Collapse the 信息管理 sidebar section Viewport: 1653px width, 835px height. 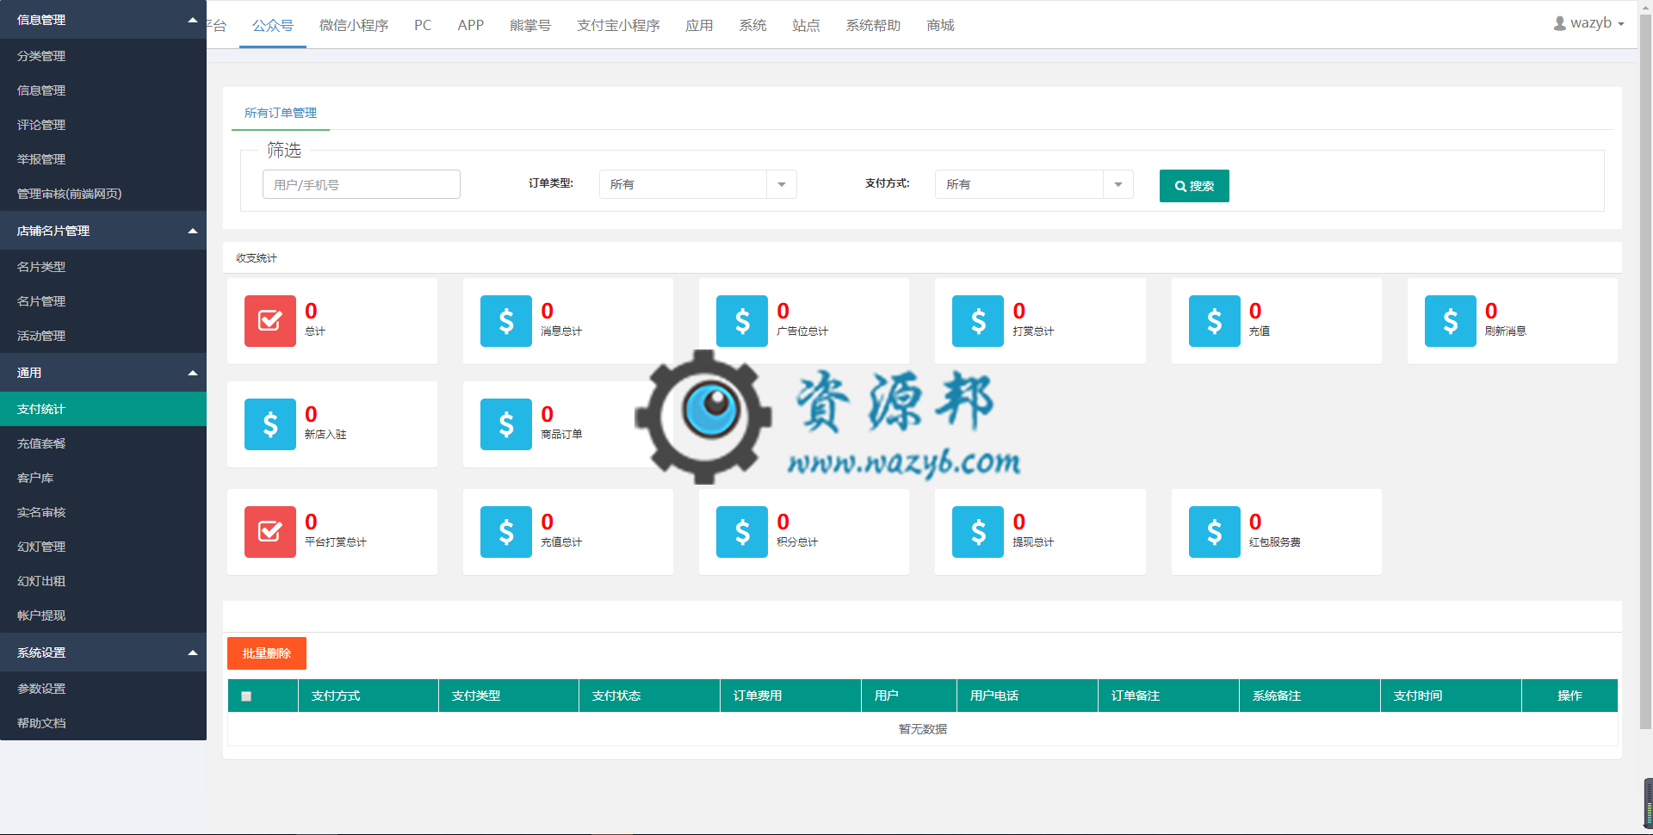click(x=103, y=19)
